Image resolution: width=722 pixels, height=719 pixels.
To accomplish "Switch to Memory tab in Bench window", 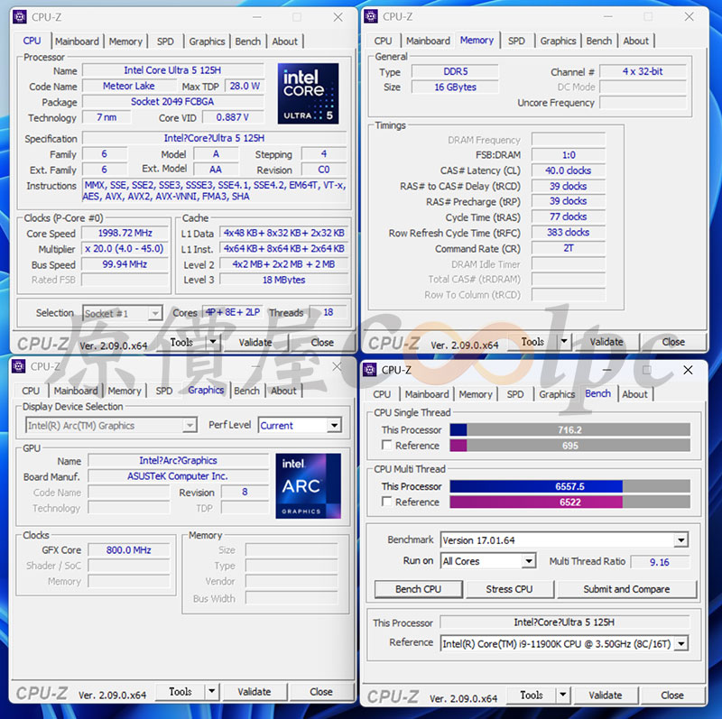I will (476, 394).
